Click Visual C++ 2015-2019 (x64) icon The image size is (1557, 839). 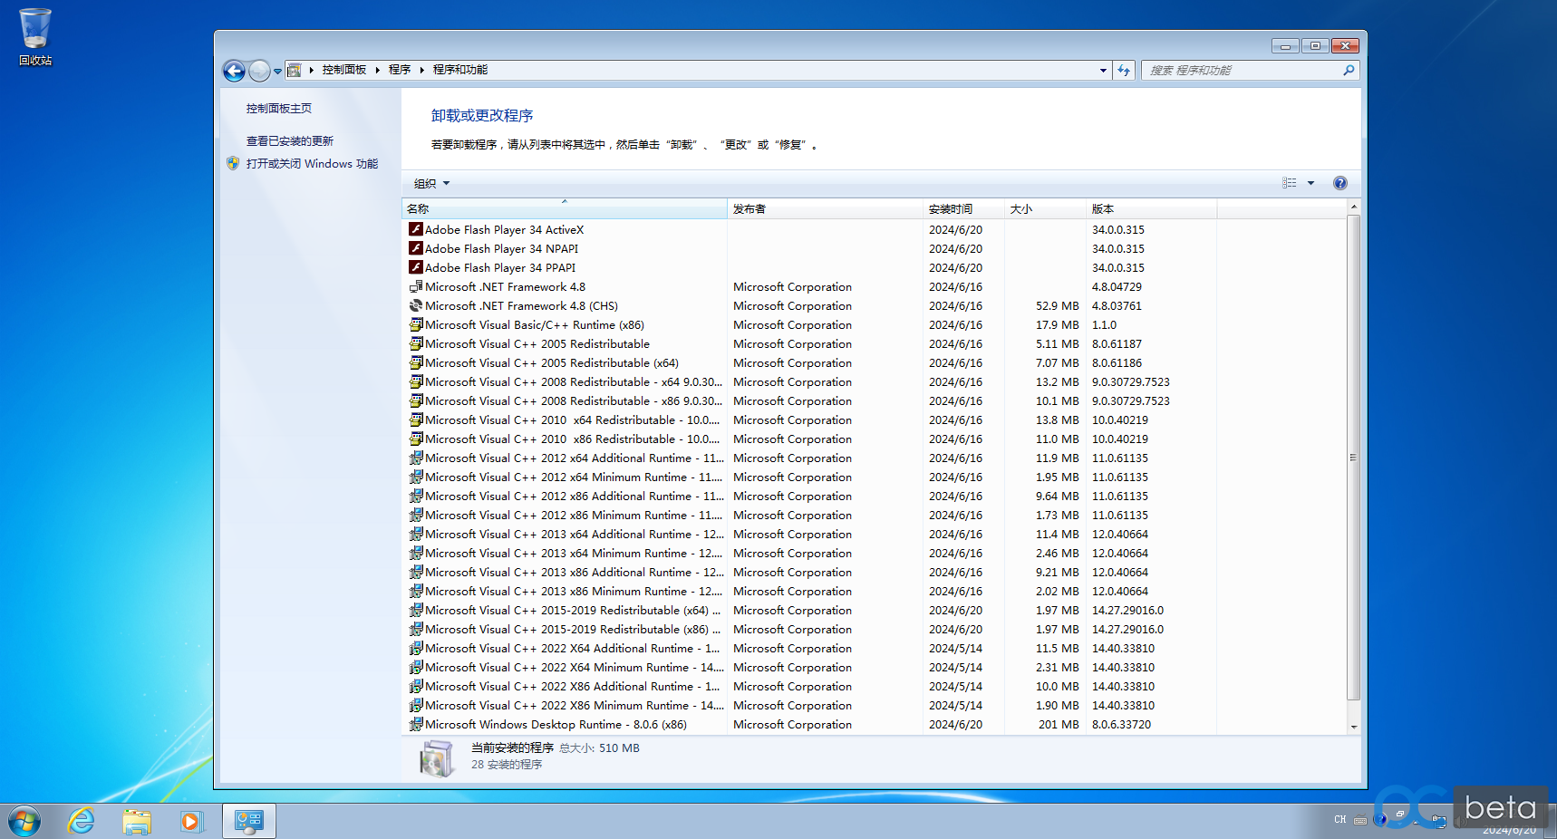pyautogui.click(x=416, y=610)
